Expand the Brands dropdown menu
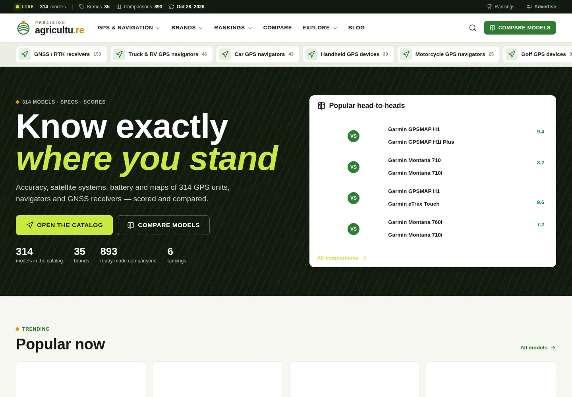The image size is (572, 397). coord(187,28)
